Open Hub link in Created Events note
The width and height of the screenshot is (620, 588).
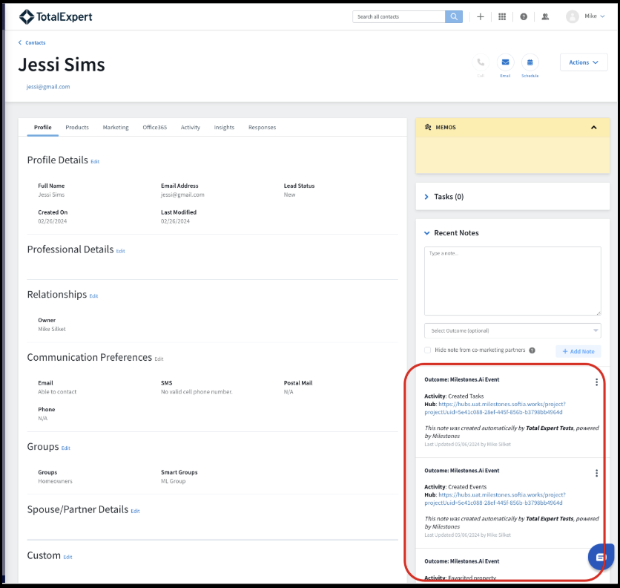495,499
